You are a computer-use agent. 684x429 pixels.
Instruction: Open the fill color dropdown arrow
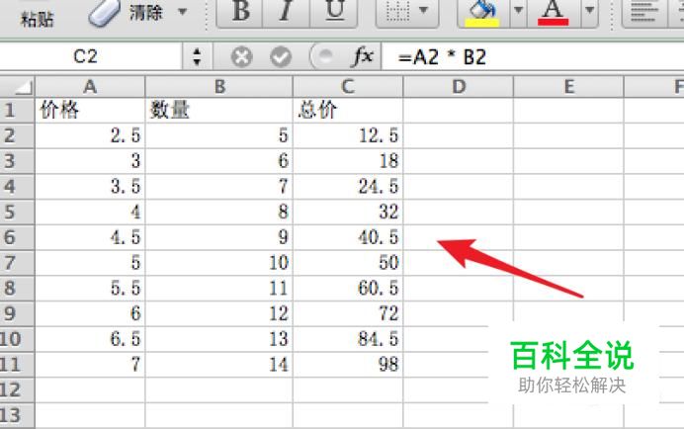(x=518, y=11)
